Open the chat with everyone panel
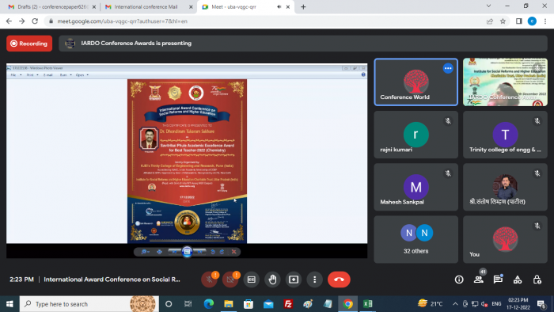Screen dimensions: 554x312 [498, 280]
